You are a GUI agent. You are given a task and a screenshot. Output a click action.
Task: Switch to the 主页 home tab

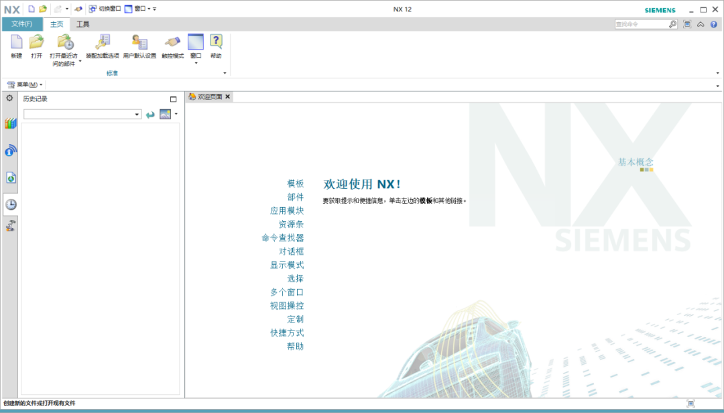(56, 24)
